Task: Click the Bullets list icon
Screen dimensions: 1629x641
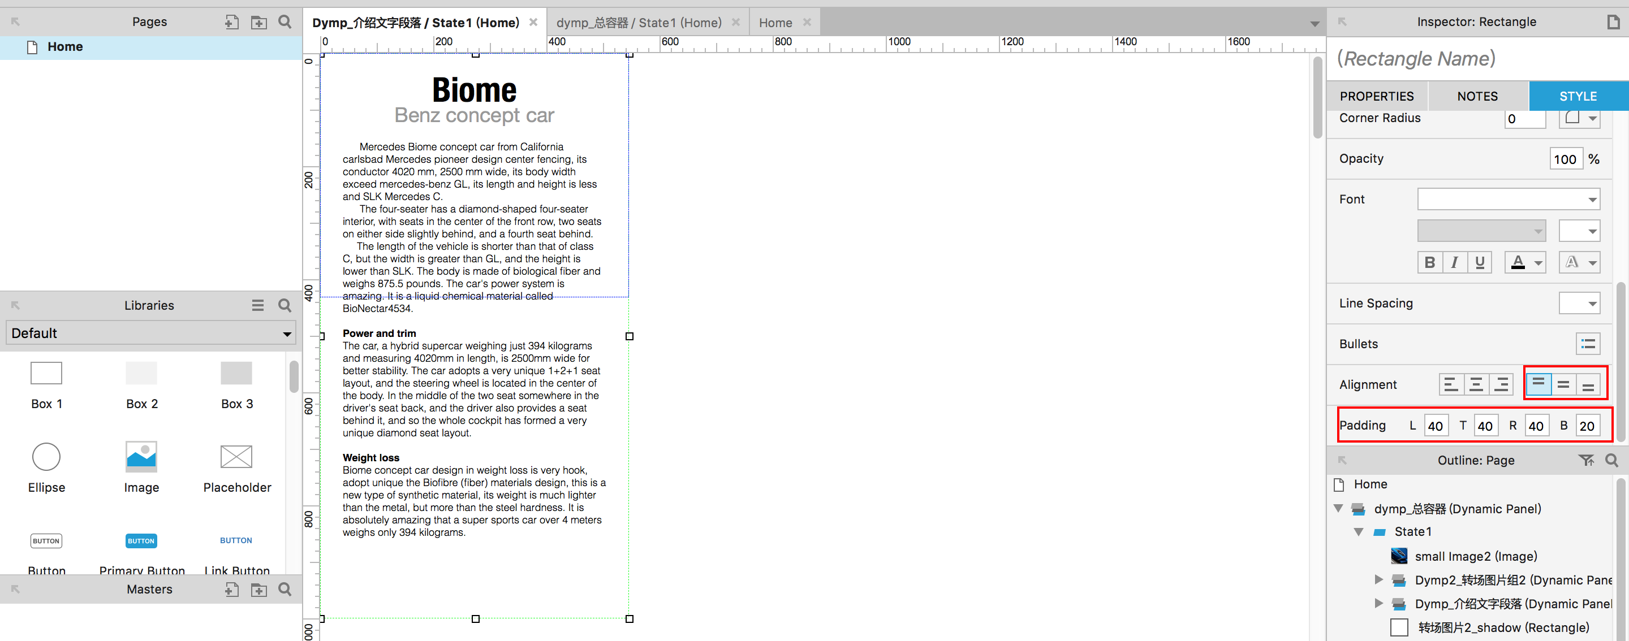Action: 1587,344
